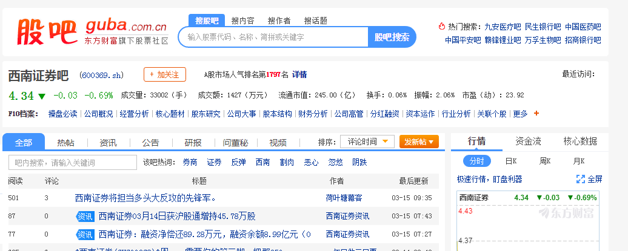Viewport: 628px width, 251px height.
Task: Click the 资讯 tag on 融资净偿还 post
Action: tap(85, 234)
